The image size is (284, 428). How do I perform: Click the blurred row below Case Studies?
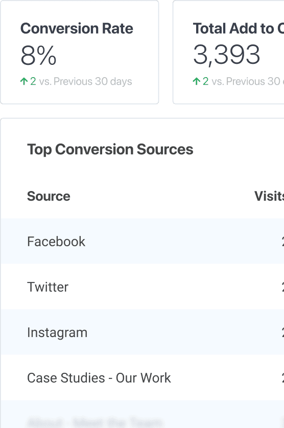click(142, 414)
